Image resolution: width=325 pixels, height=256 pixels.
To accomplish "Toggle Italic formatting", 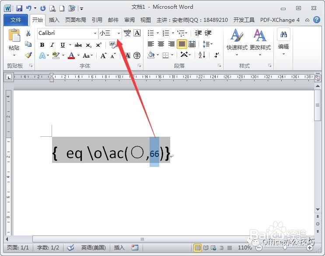I will pos(52,45).
